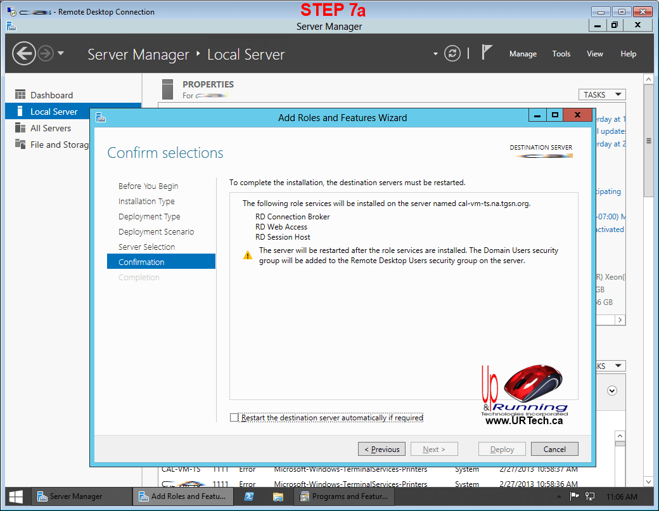
Task: Enable automatic restart of destination server checkbox
Action: [x=234, y=418]
